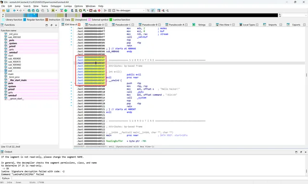Open the dropdown beside the yellow A icon
308x184 pixels.
56,11
